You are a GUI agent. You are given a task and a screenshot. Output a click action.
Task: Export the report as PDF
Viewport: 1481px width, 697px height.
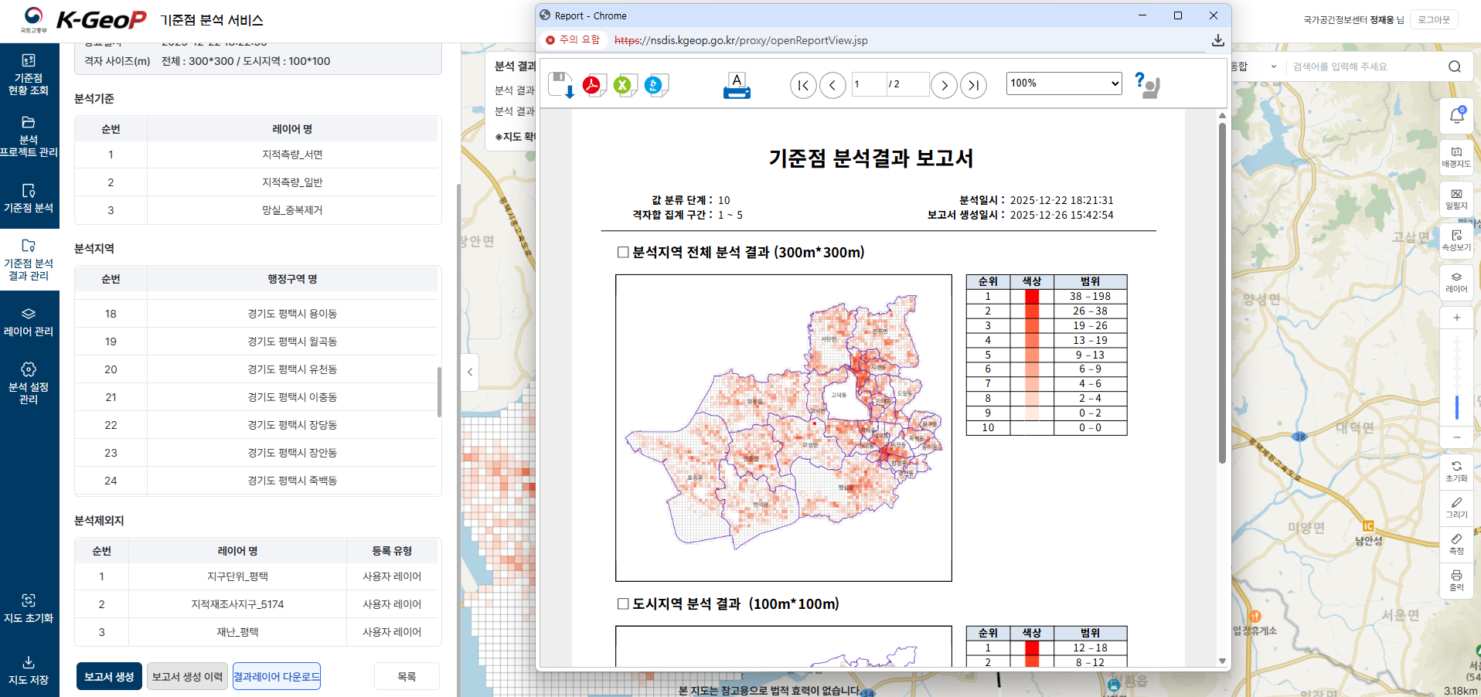593,85
